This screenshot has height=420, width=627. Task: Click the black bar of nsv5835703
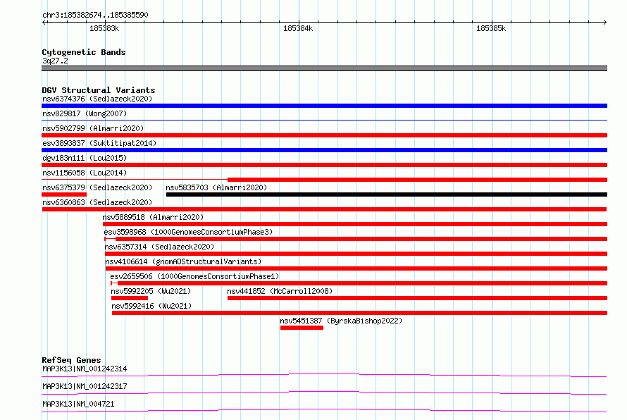pos(387,194)
